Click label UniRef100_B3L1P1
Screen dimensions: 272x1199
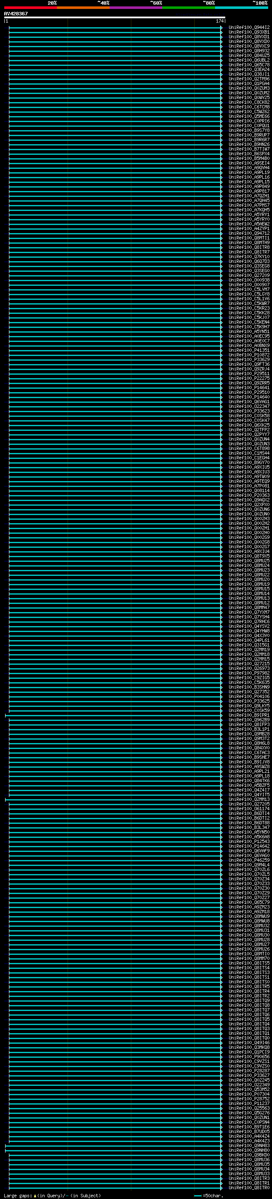[x=249, y=729]
